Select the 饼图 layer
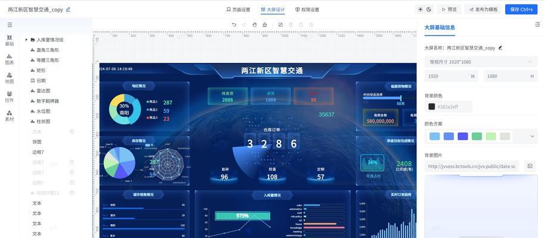Viewport: 545px width, 238px height. click(x=37, y=142)
